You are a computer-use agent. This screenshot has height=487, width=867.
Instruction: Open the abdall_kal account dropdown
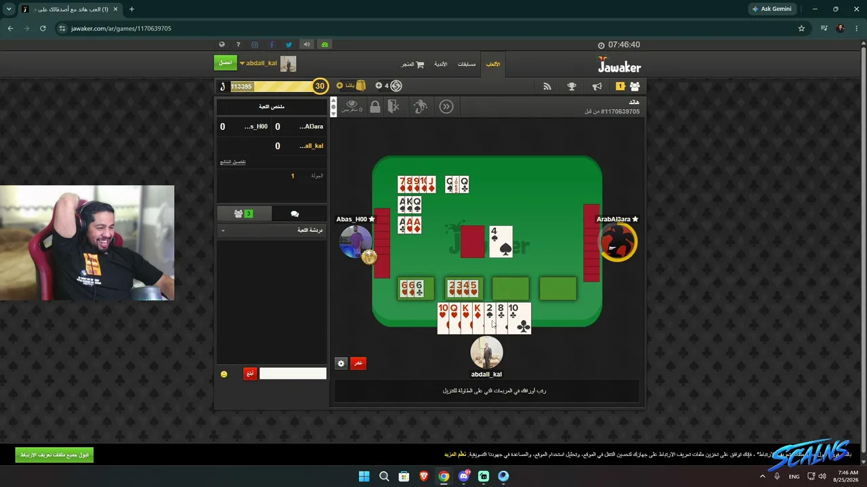[x=258, y=63]
